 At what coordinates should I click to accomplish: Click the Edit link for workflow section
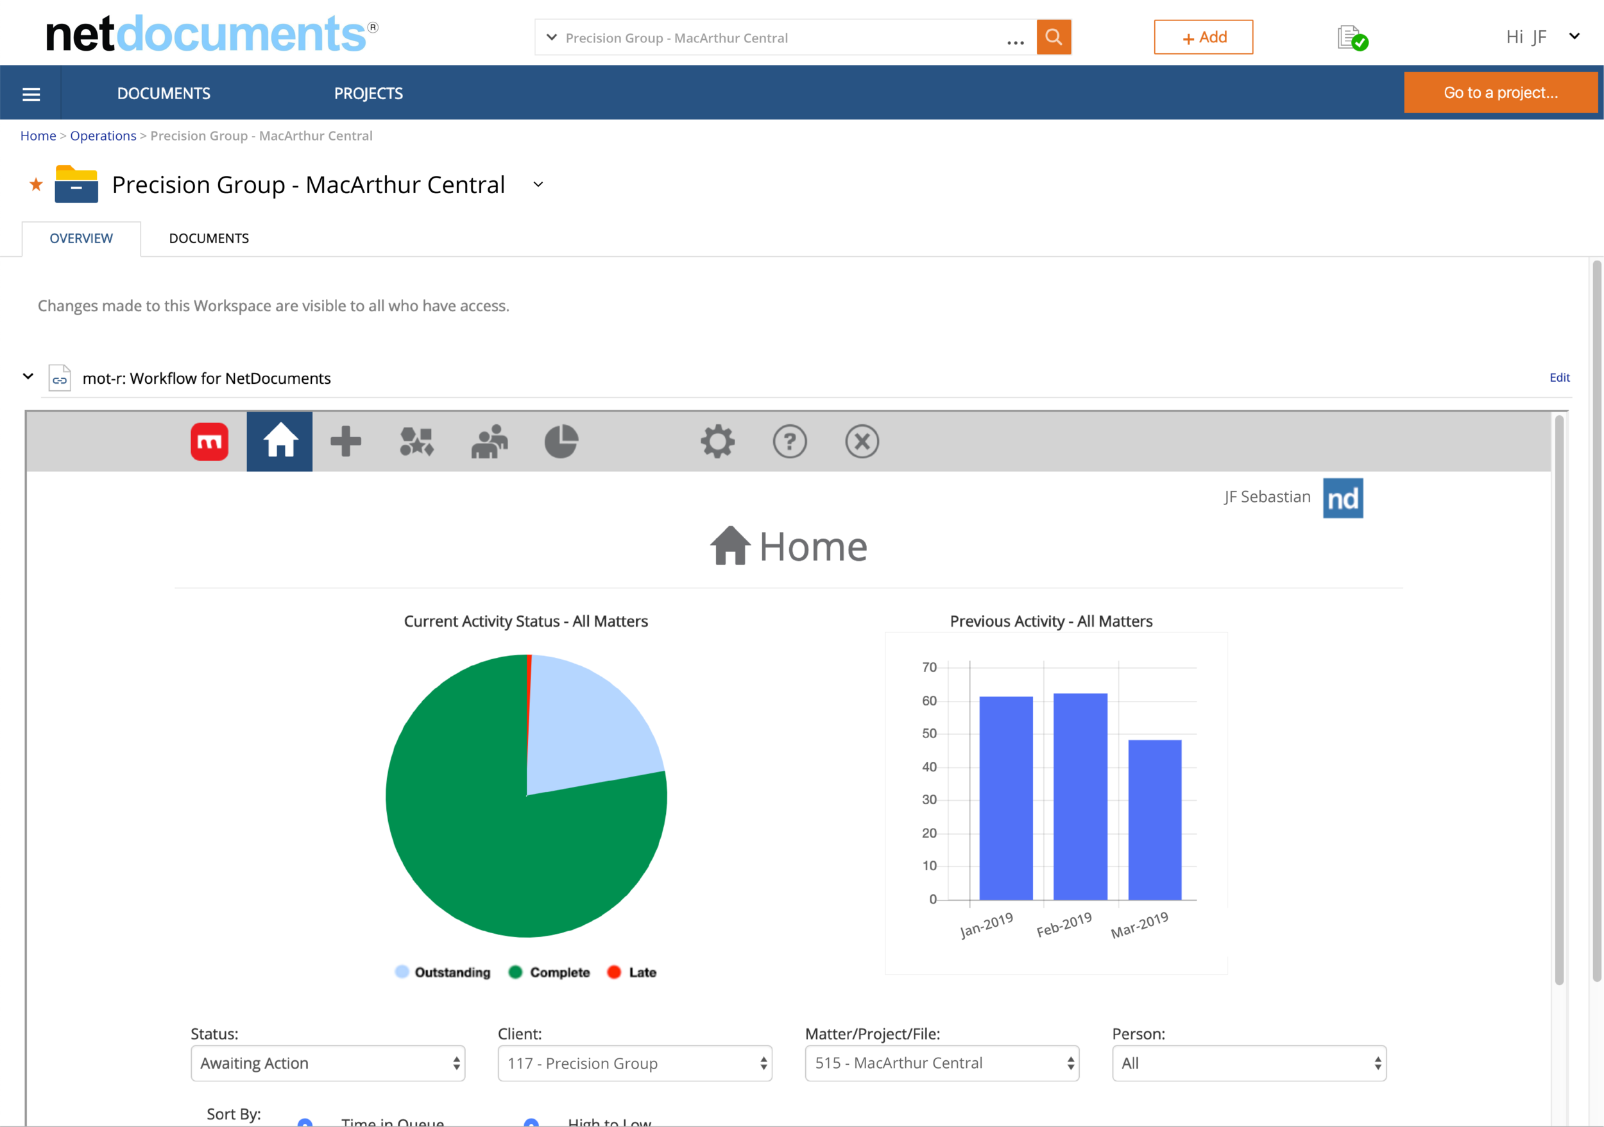pyautogui.click(x=1559, y=377)
